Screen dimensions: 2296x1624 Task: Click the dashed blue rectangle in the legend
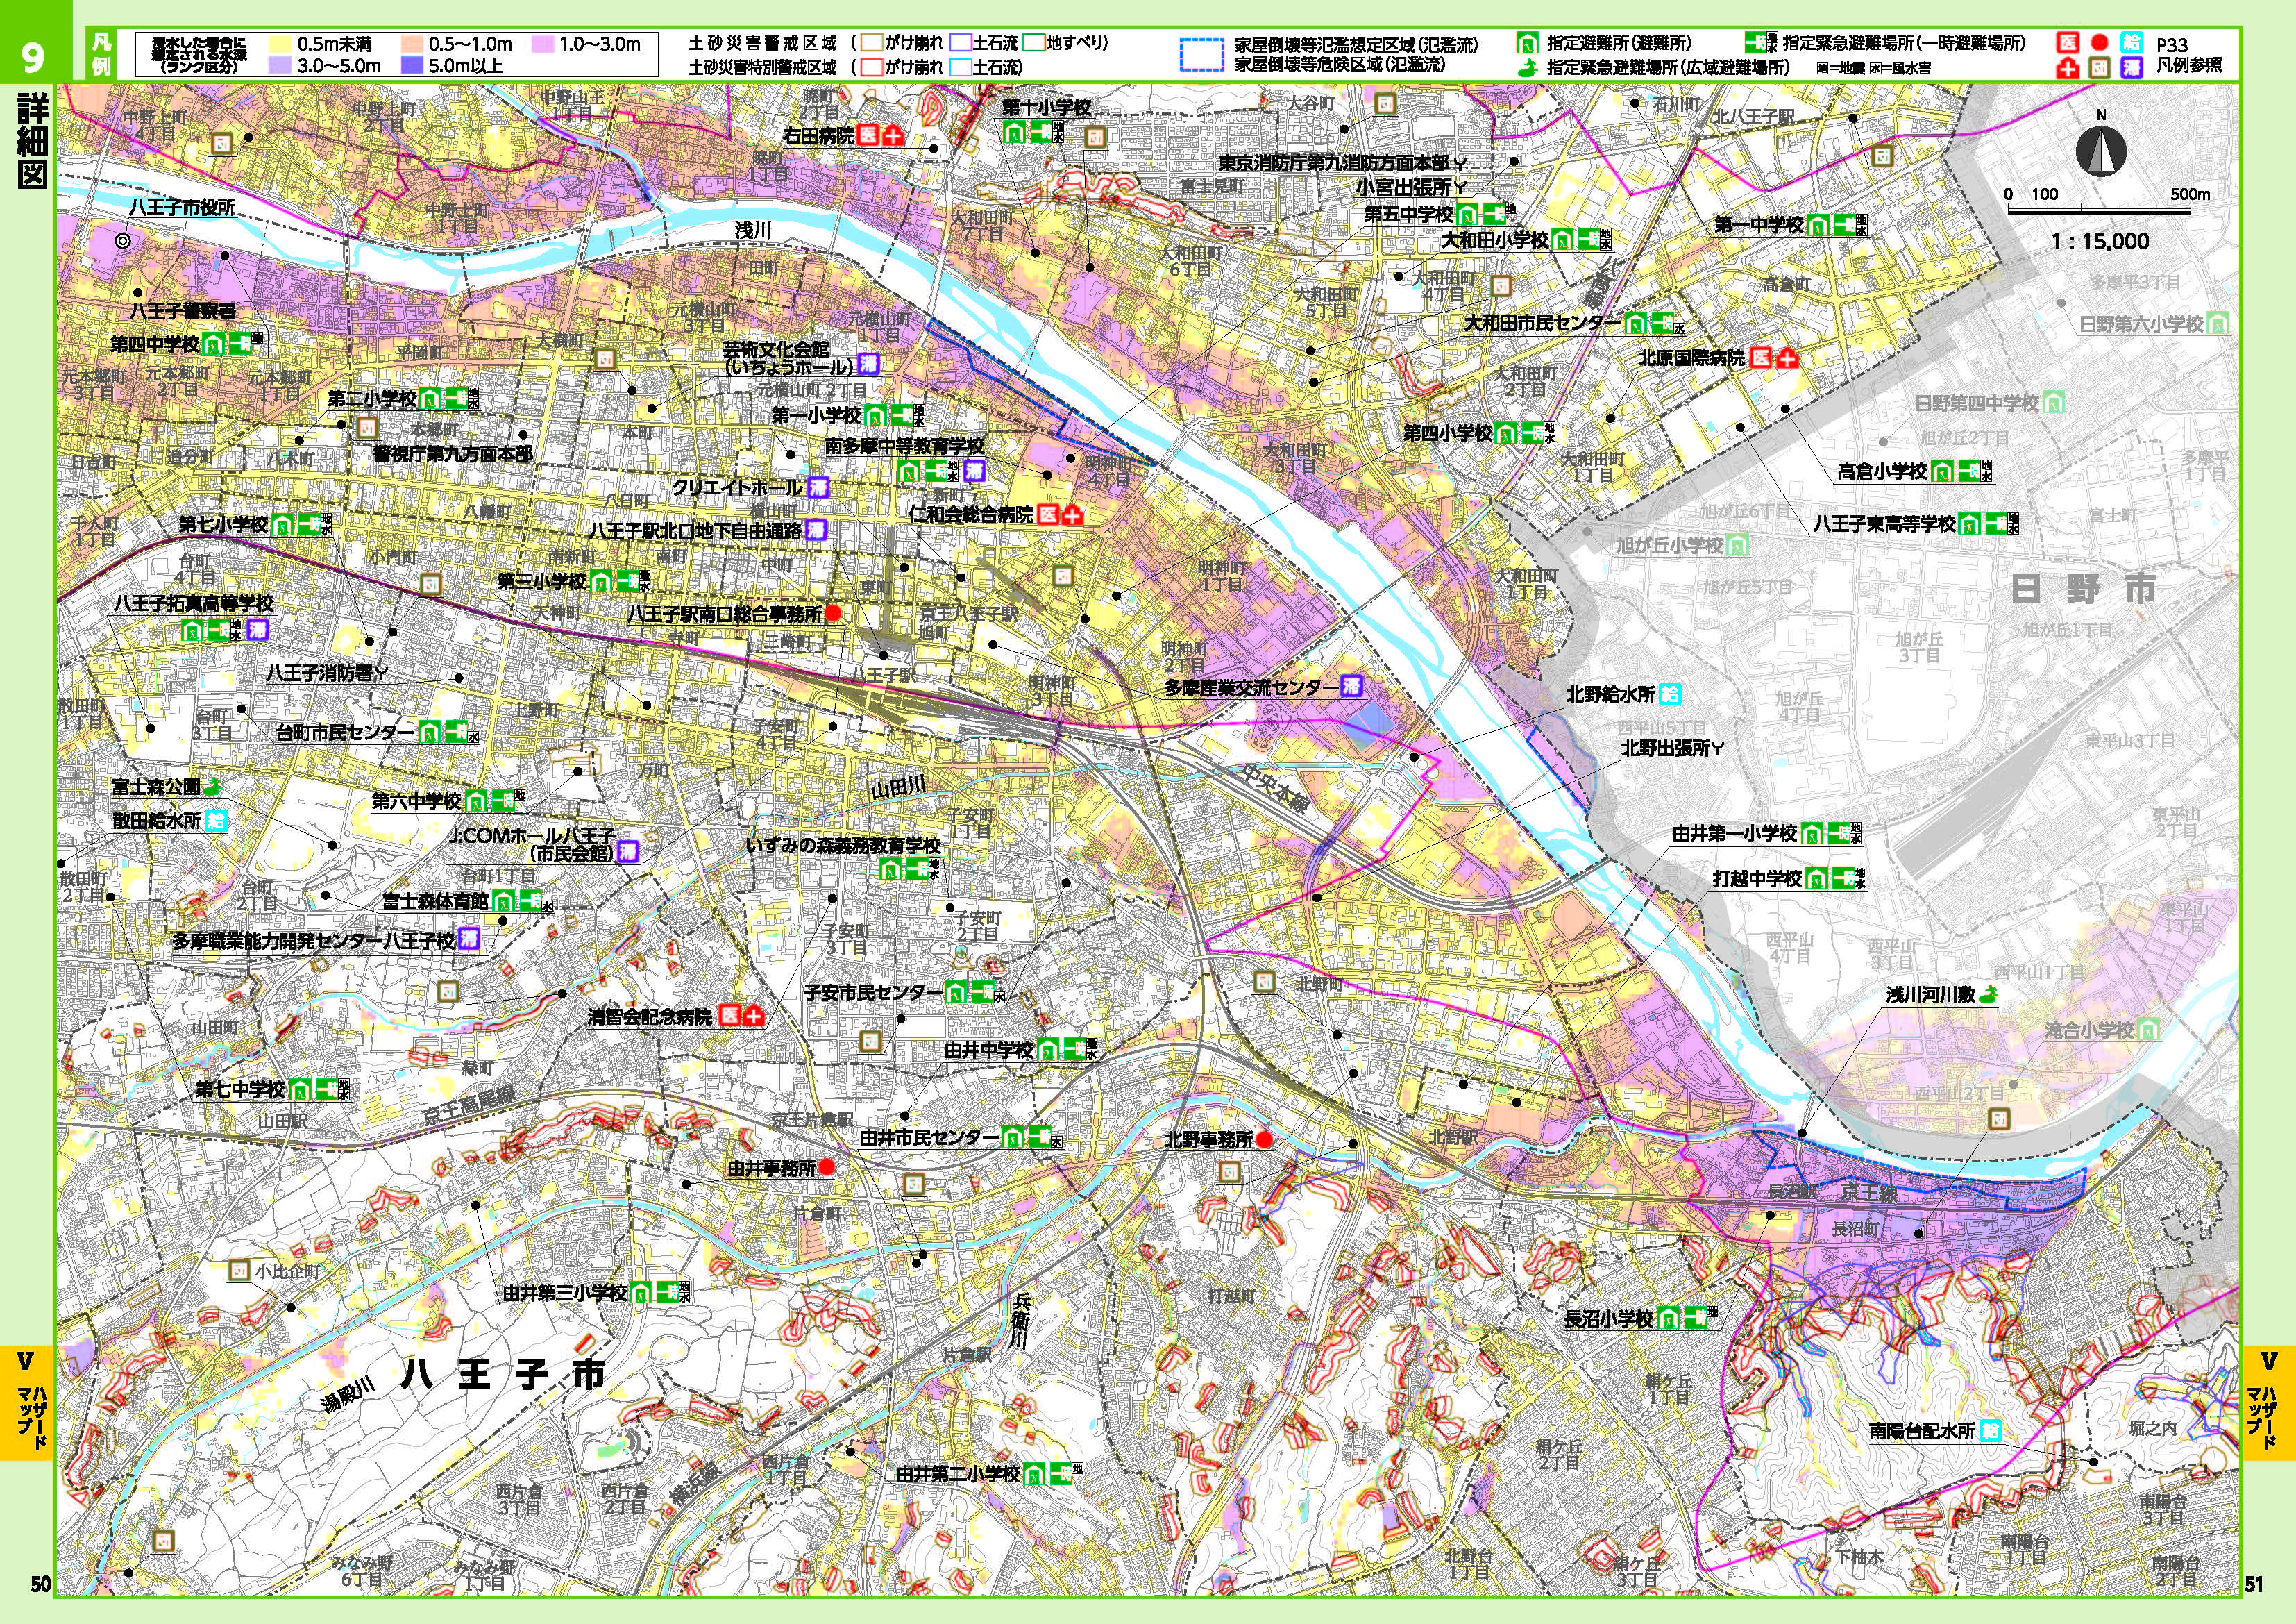1202,55
